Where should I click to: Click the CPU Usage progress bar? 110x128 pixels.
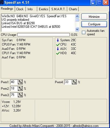click(x=44, y=35)
